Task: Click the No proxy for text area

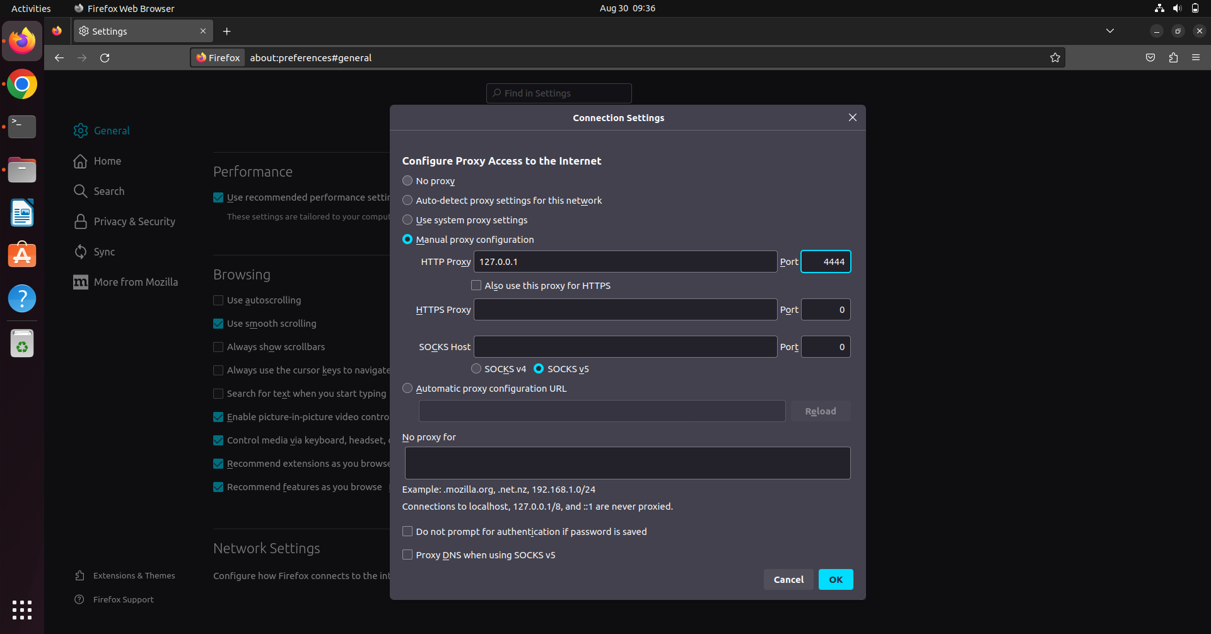Action: click(x=627, y=462)
